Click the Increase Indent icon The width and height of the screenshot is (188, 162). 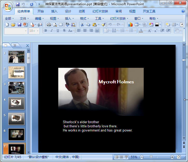168,31
